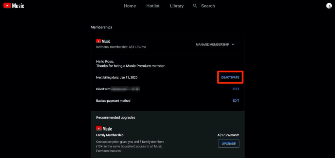Select "Individual membership: A$11.99/mo" text
This screenshot has height=158, width=335.
121,47
